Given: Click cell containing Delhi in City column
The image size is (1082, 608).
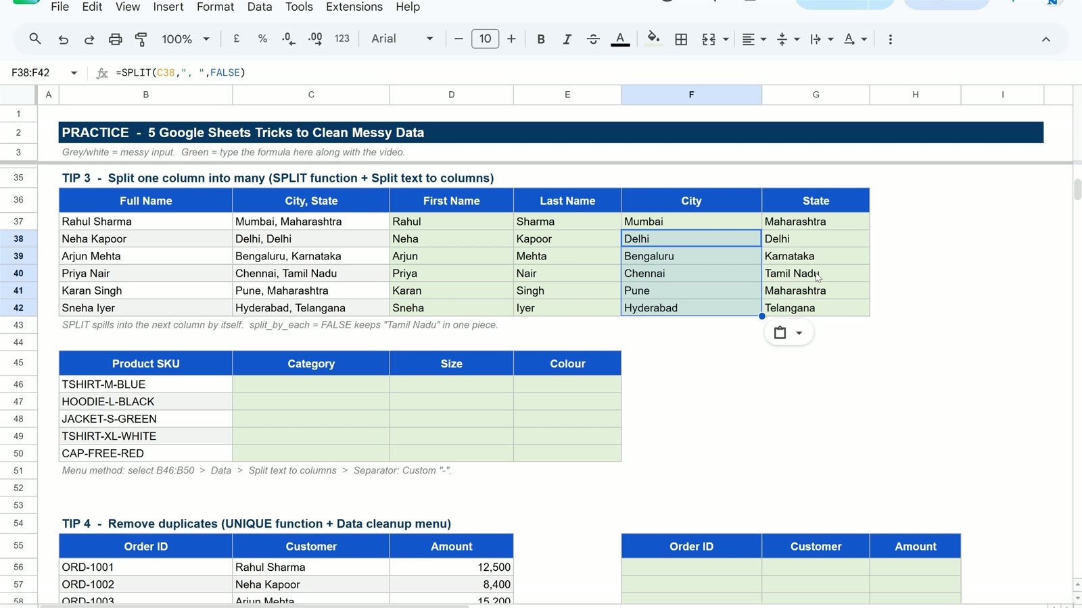Looking at the screenshot, I should pyautogui.click(x=691, y=238).
